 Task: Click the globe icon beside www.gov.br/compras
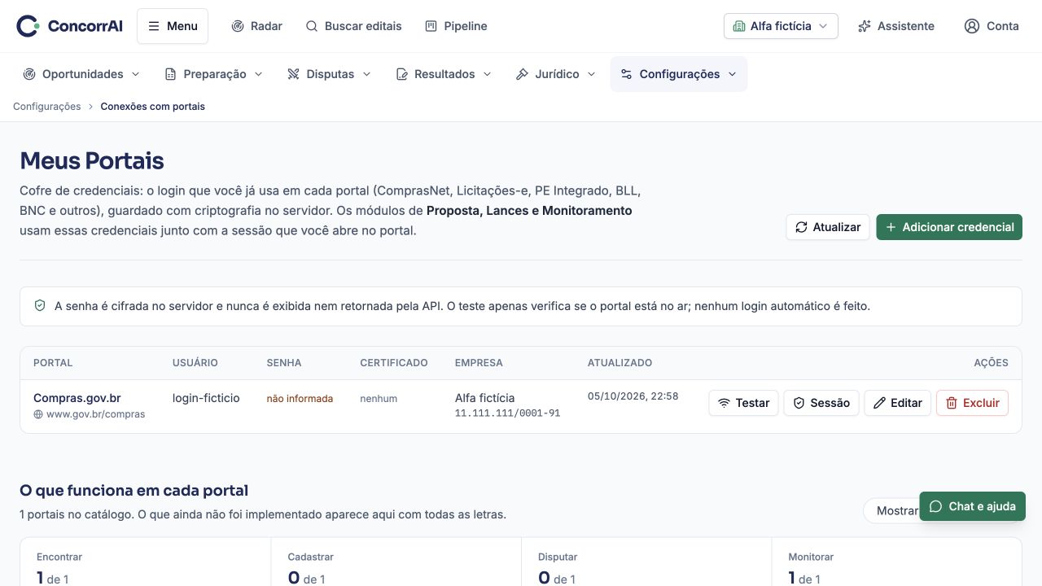38,414
